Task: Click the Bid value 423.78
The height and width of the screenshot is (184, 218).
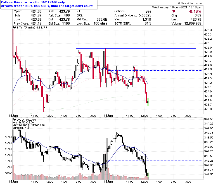Action: (64, 19)
